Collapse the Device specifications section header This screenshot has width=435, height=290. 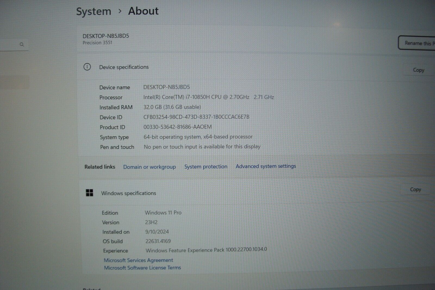(245, 67)
